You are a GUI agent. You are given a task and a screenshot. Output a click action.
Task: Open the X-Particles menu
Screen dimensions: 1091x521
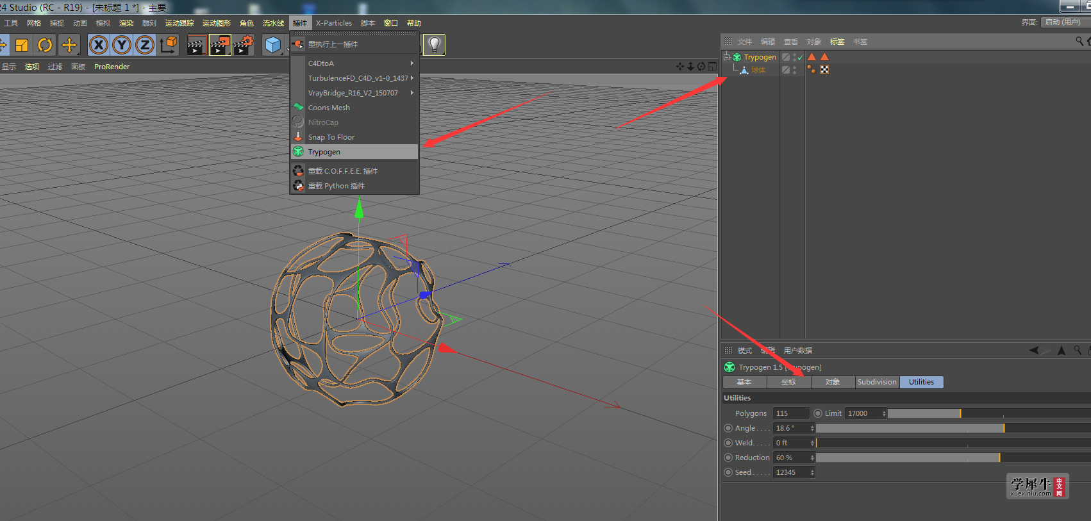click(334, 23)
